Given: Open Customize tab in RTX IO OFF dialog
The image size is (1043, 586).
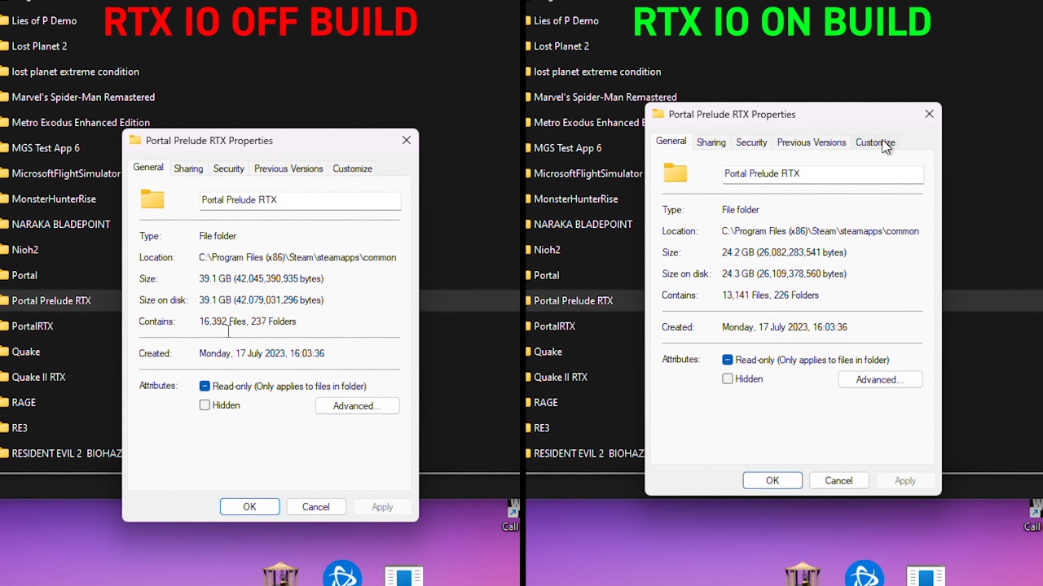Looking at the screenshot, I should tap(352, 168).
